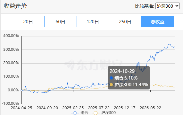Toggle the 组合 legend marker
Screen dimensions: 183x115
point(75,113)
